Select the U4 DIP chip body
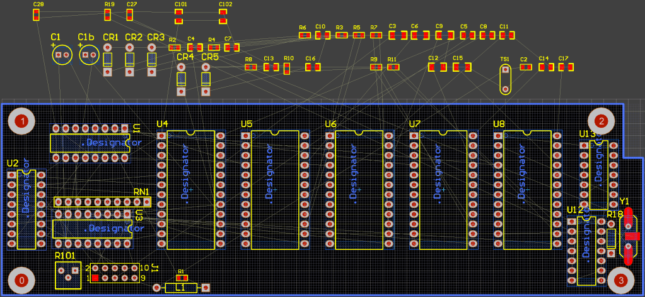645x297 pixels. 191,189
